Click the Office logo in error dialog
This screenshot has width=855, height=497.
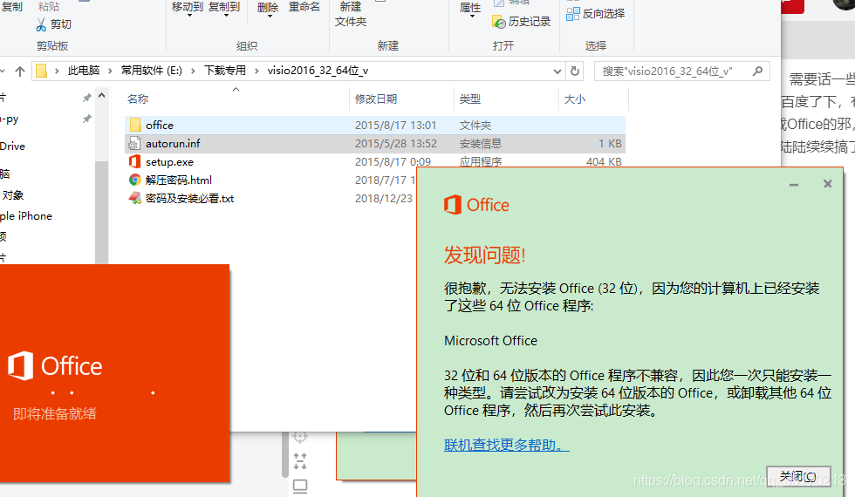coord(476,205)
